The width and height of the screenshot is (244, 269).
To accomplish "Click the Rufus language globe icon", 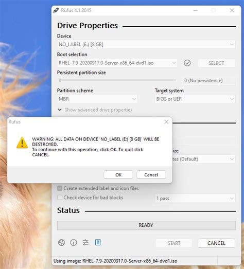I will 61,243.
